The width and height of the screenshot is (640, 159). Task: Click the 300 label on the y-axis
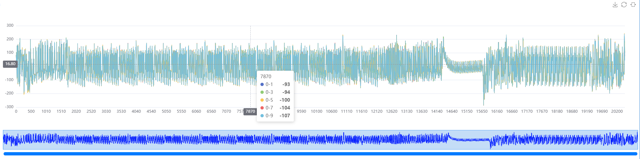[10, 25]
